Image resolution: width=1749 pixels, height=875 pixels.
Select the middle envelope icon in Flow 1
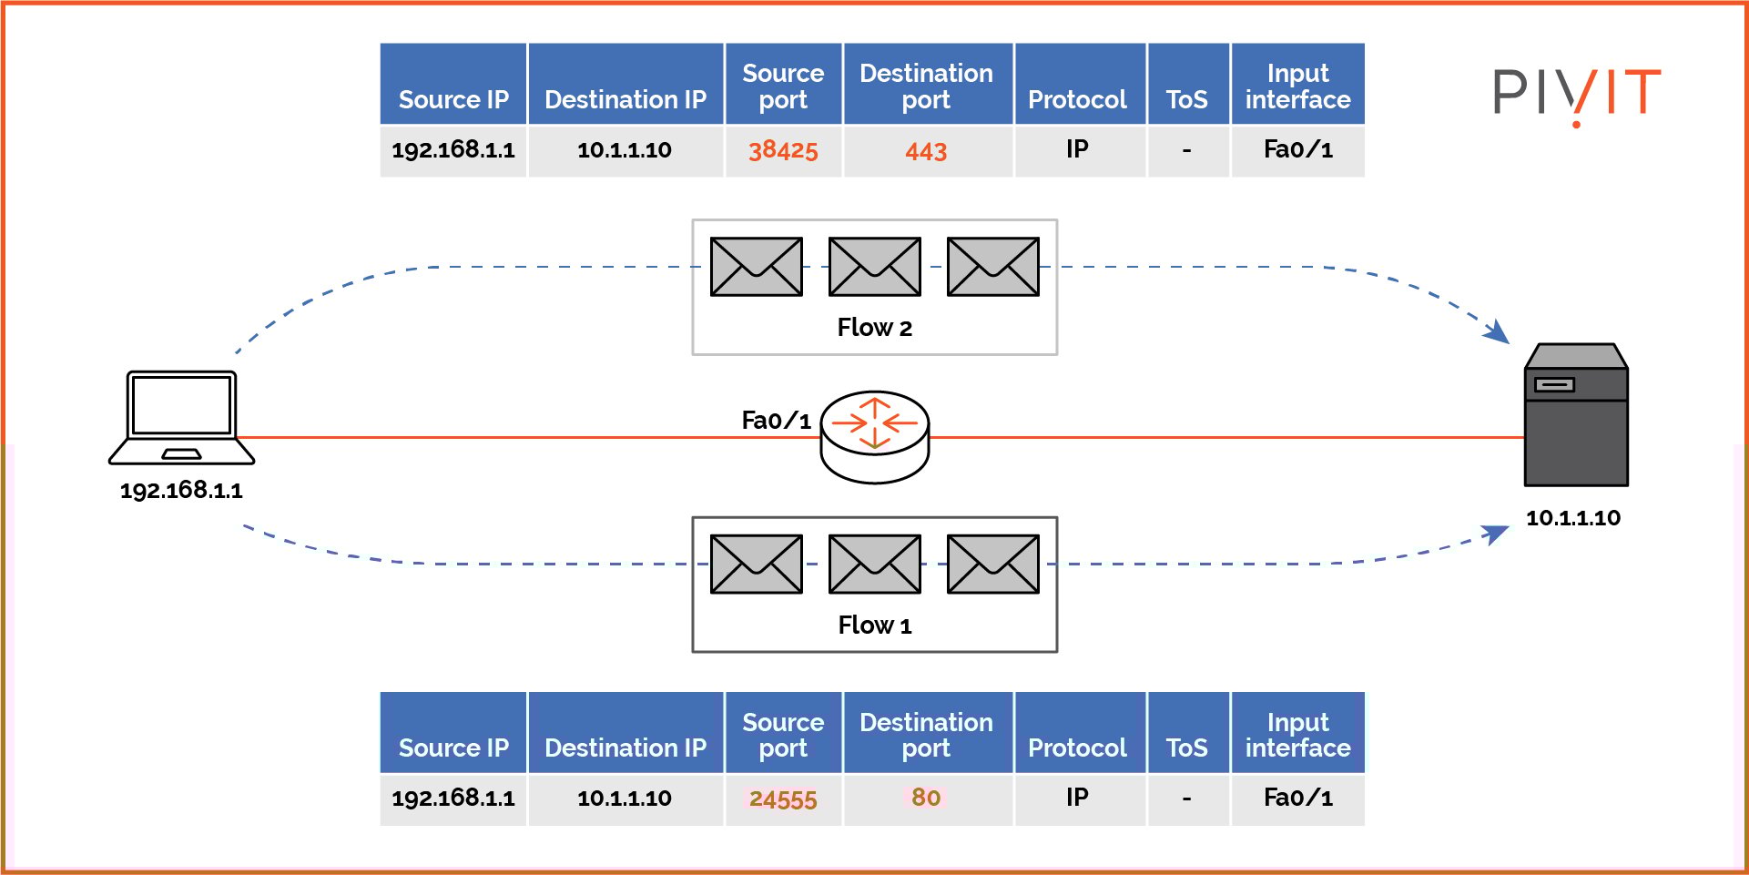tap(873, 562)
